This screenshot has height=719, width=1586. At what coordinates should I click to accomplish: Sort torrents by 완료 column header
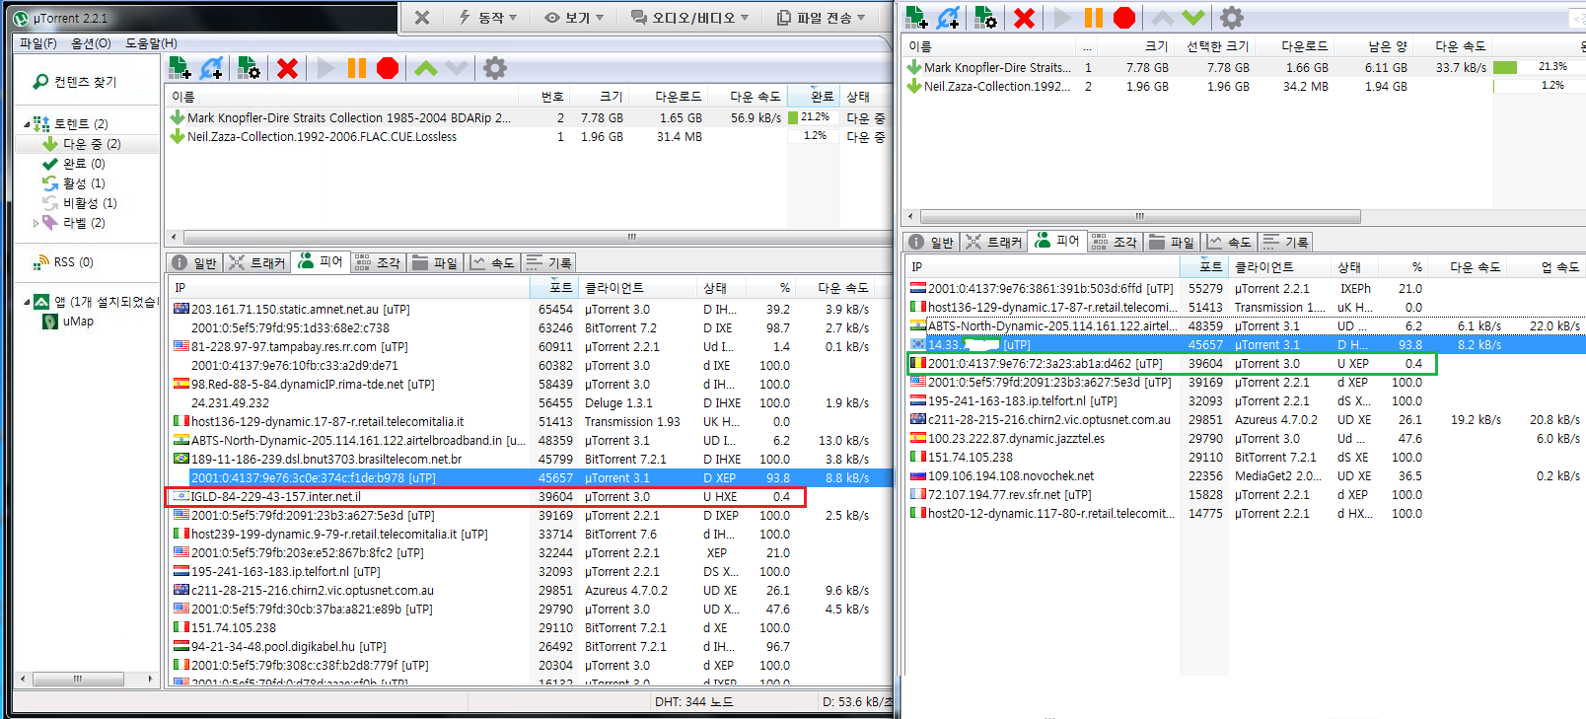[x=814, y=96]
